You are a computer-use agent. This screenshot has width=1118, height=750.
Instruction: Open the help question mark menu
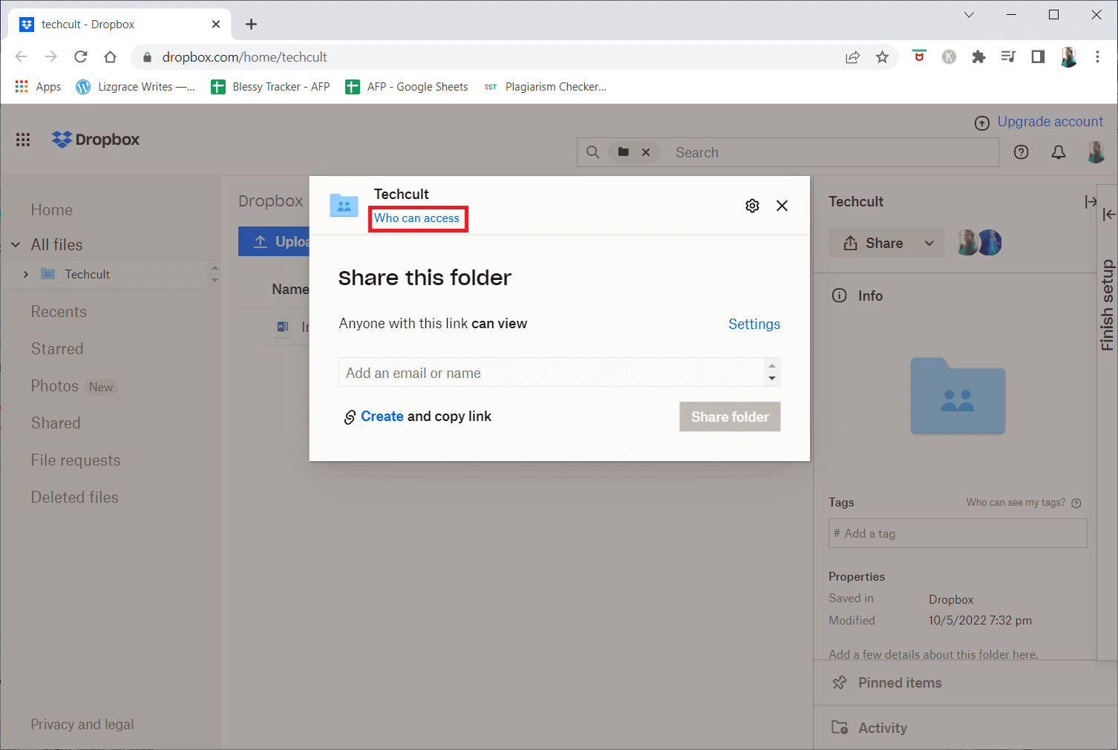tap(1021, 152)
